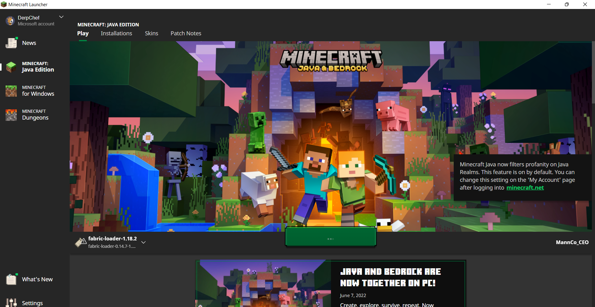This screenshot has height=307, width=595.
Task: Select the Java Edition grass block icon
Action: pyautogui.click(x=11, y=67)
